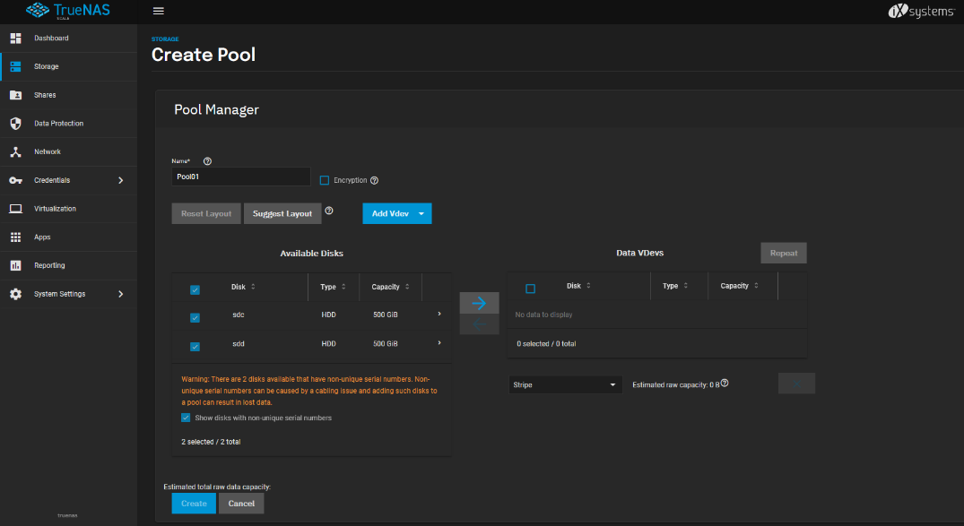Click the Virtualization laptop icon
Image resolution: width=964 pixels, height=526 pixels.
click(16, 209)
